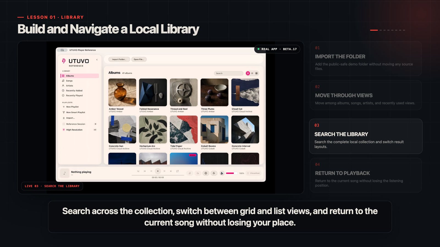Click the icon between gear and speaker
This screenshot has width=440, height=247.
tap(214, 173)
